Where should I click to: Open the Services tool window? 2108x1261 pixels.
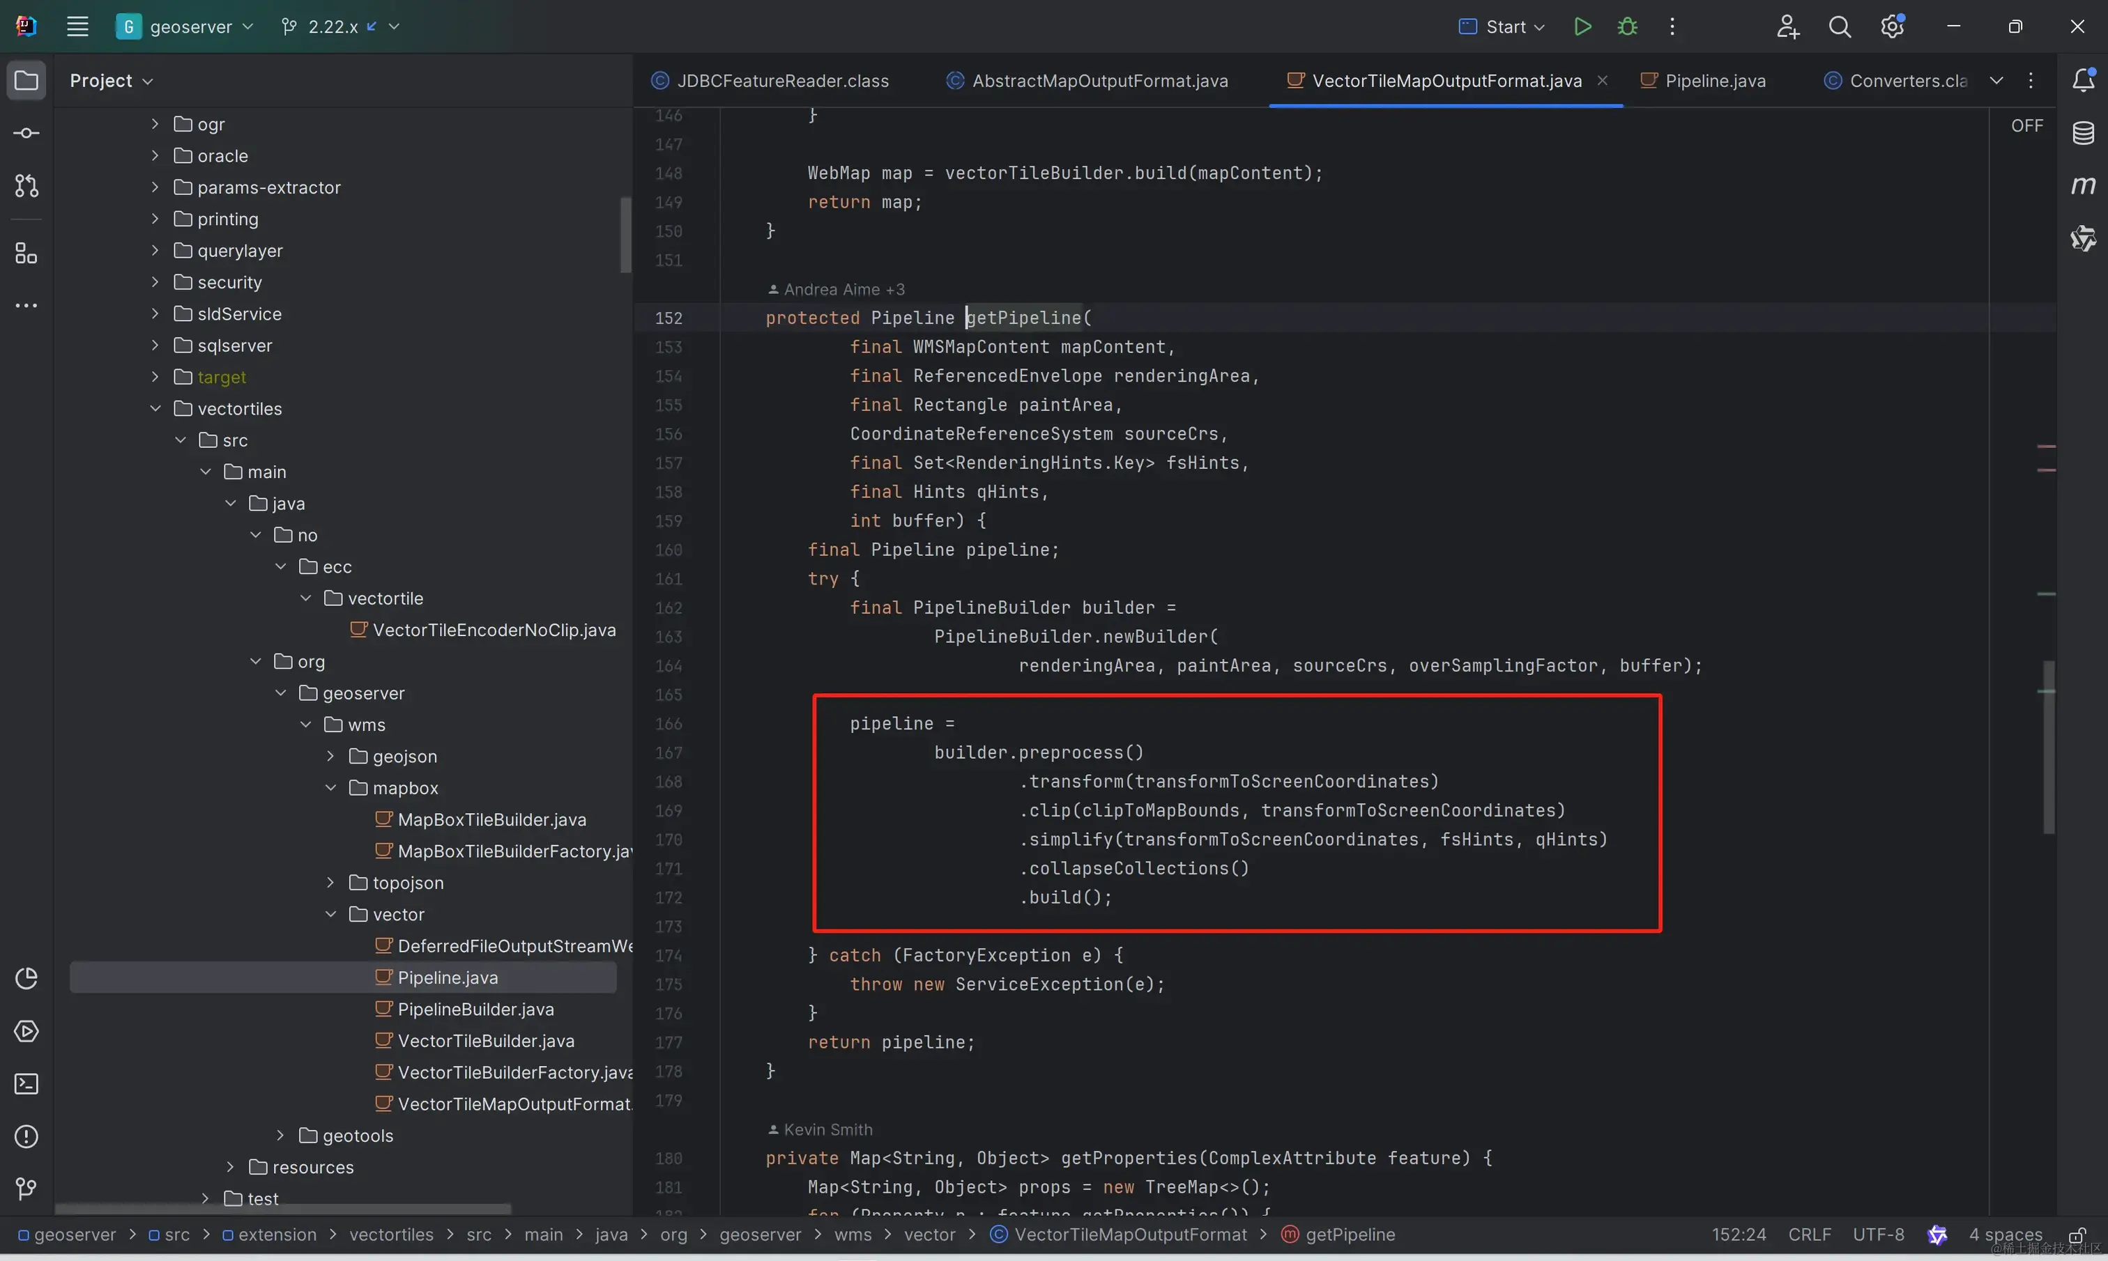point(26,1032)
